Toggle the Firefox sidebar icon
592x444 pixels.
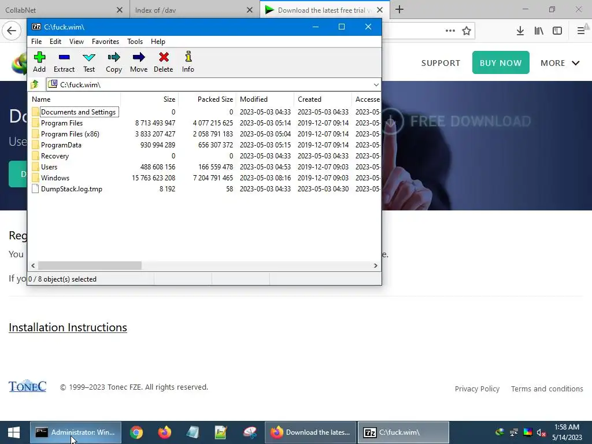[x=557, y=31]
